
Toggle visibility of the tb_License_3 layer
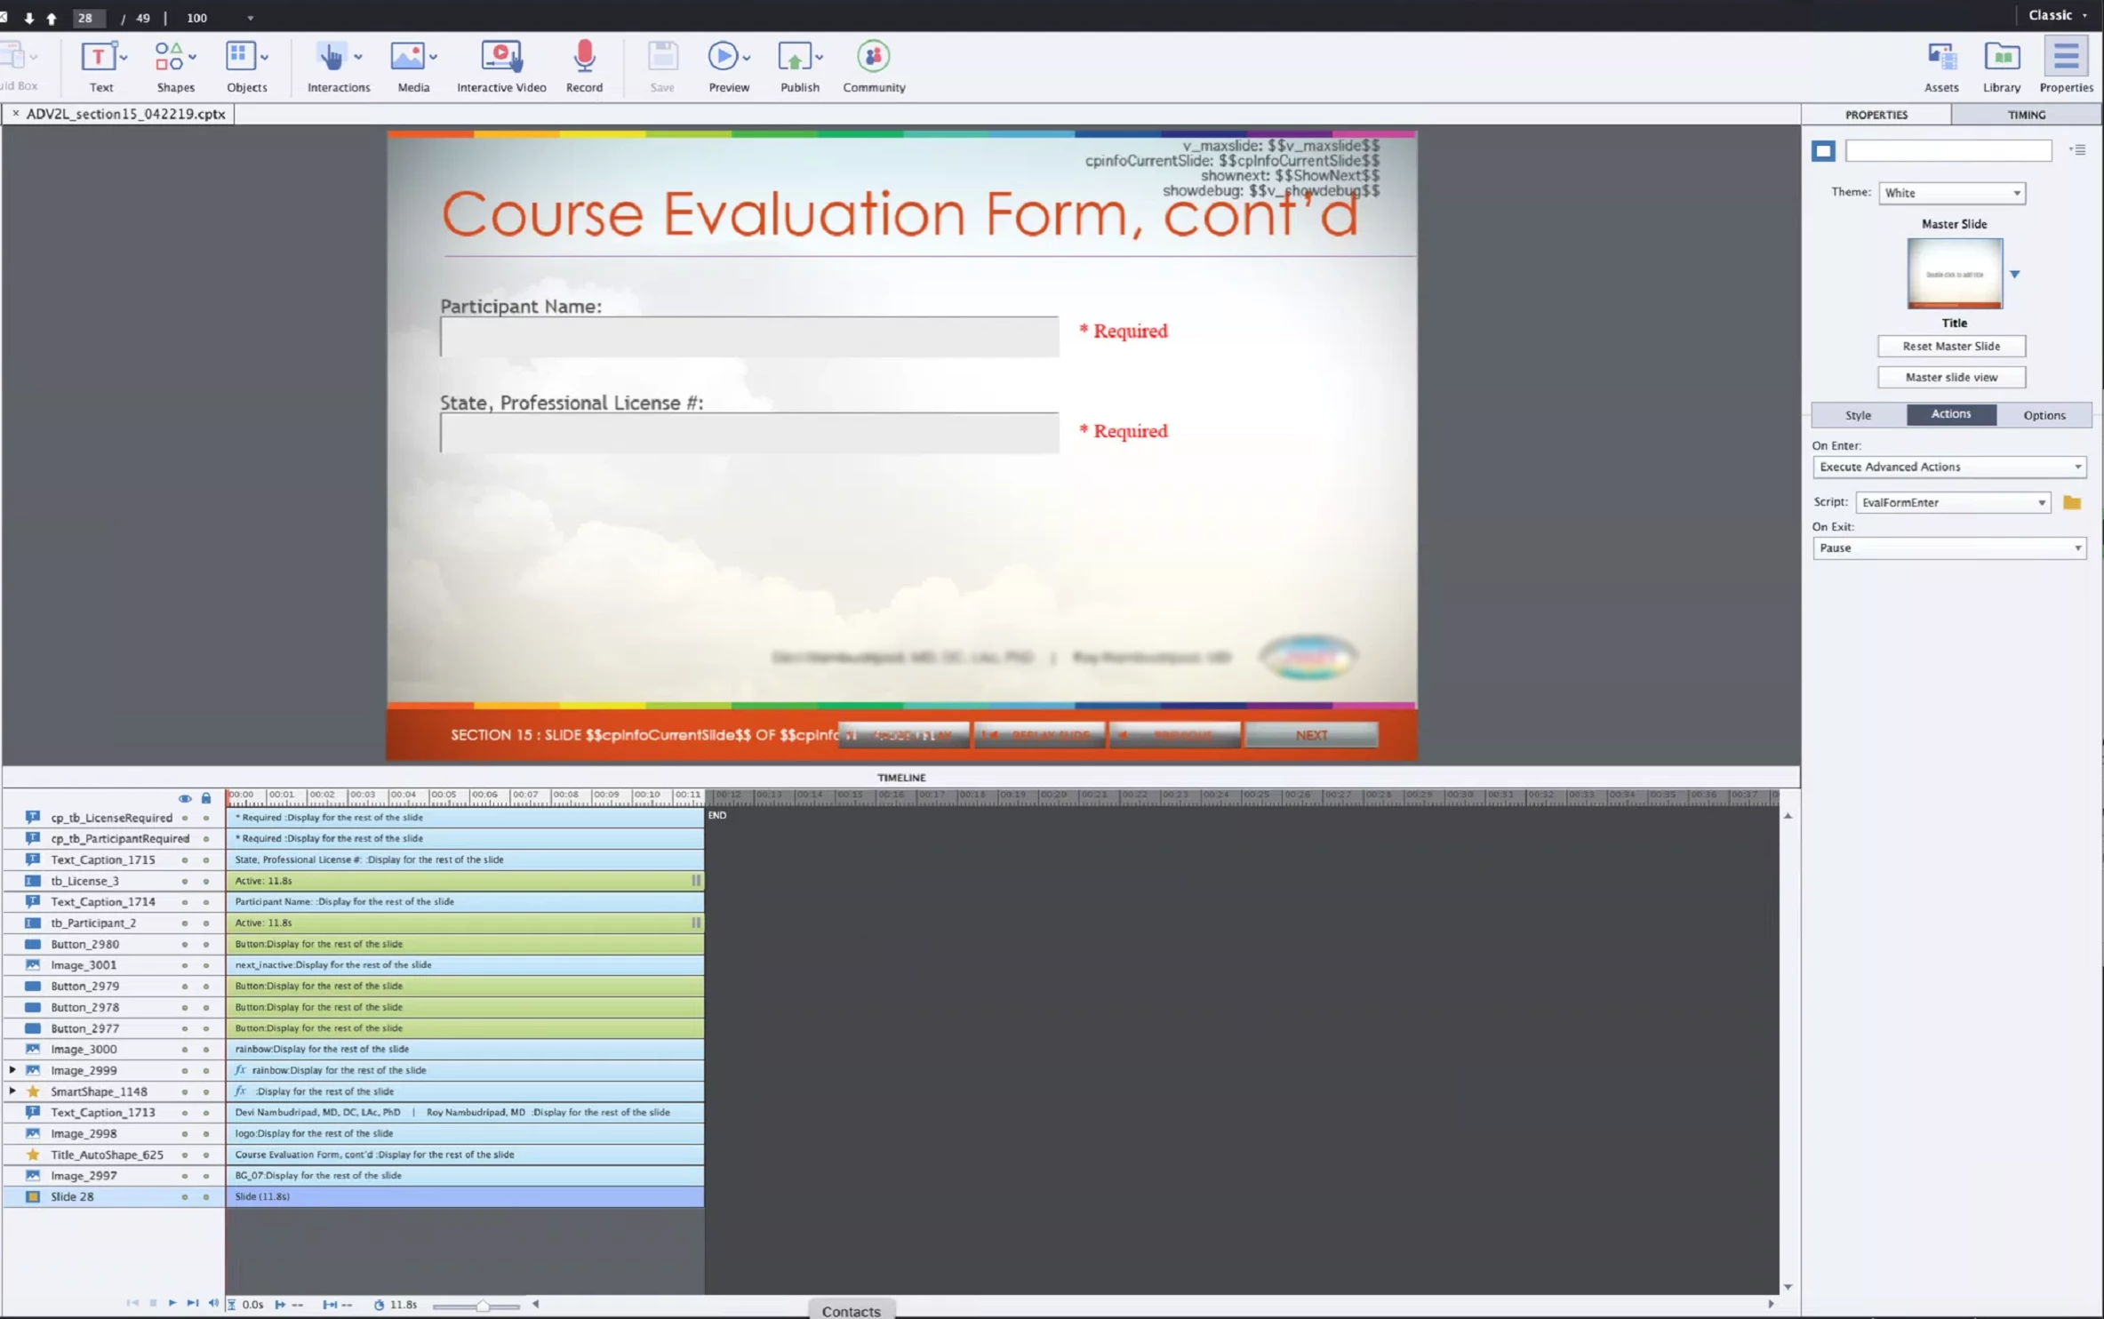pyautogui.click(x=185, y=881)
